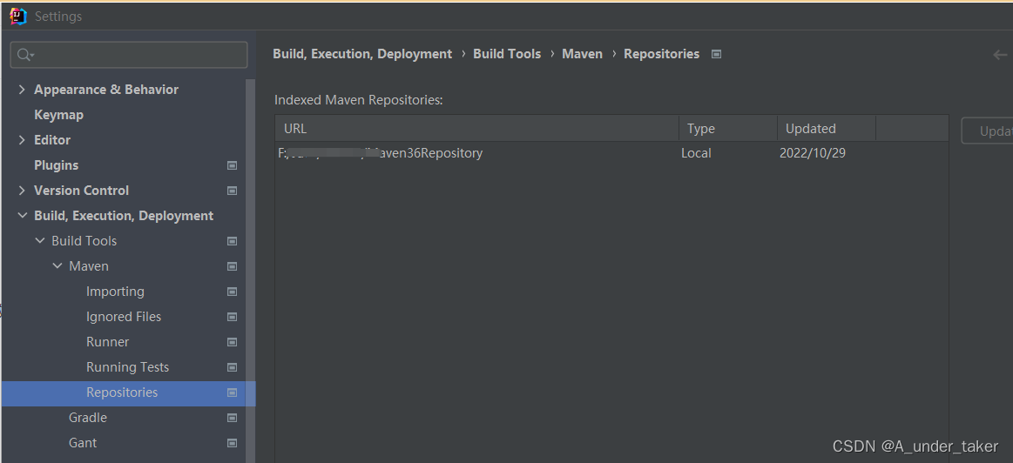The height and width of the screenshot is (463, 1013).
Task: Click Build Tools in the breadcrumb
Action: pos(507,54)
